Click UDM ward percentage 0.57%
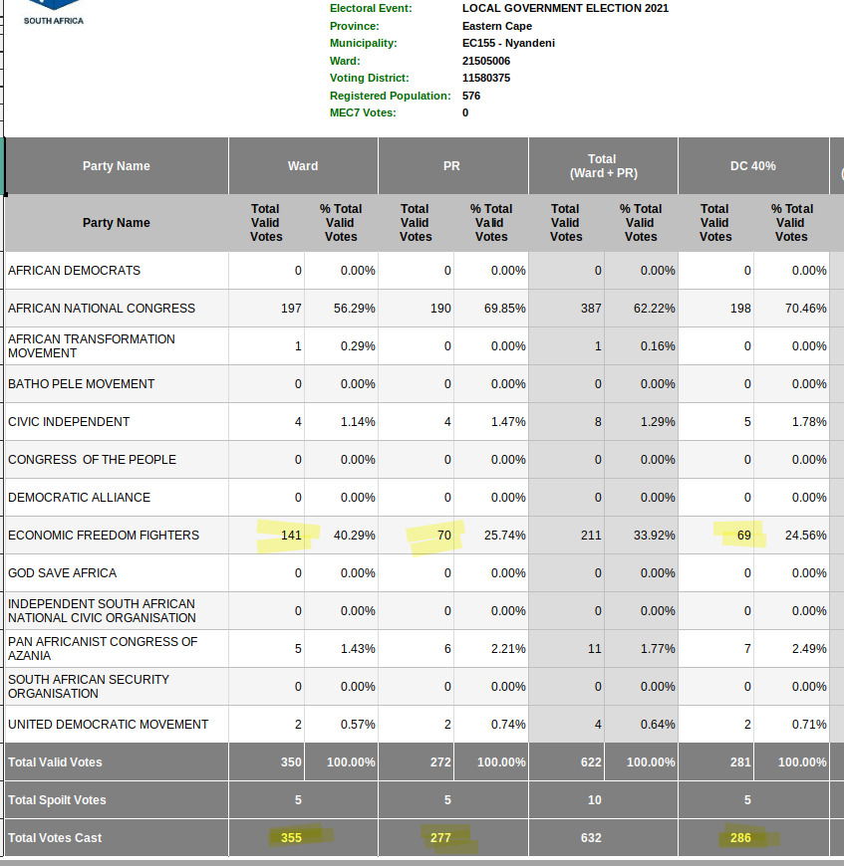Viewport: 844px width, 866px height. (358, 725)
